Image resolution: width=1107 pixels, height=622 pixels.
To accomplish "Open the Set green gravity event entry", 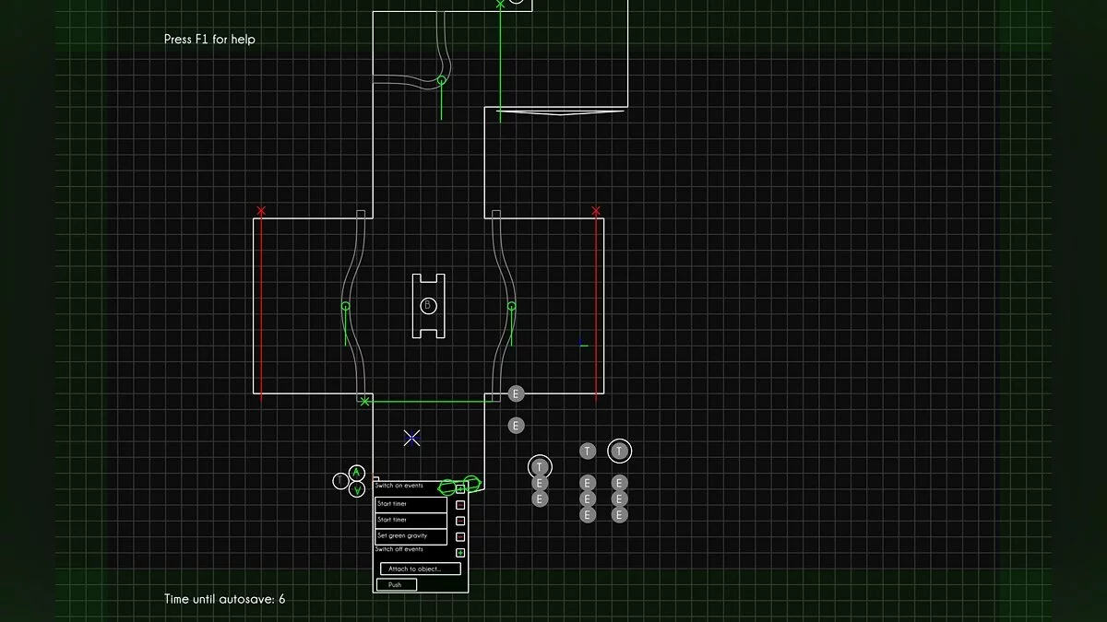I will tap(411, 535).
